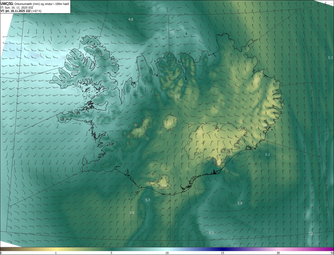Click the 5.7 value label on the map
The width and height of the screenshot is (334, 255).
tap(148, 200)
